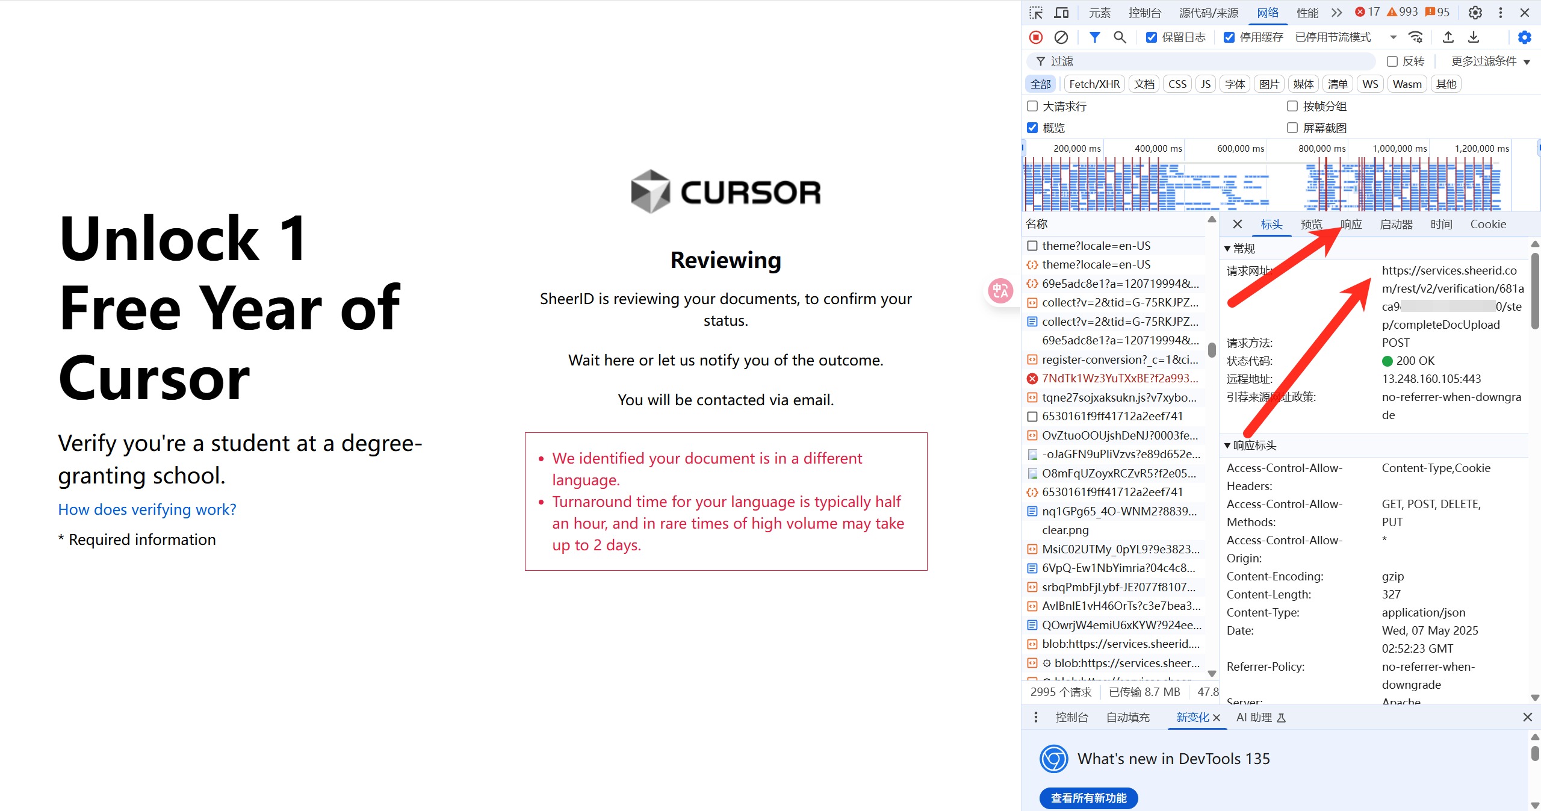Enable the 屏幕截图 checkbox
This screenshot has width=1541, height=811.
click(1292, 128)
